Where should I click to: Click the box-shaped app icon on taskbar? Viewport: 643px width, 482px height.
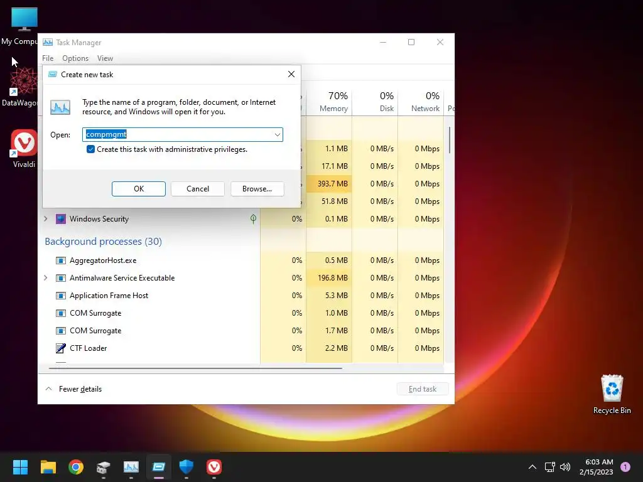pyautogui.click(x=104, y=466)
